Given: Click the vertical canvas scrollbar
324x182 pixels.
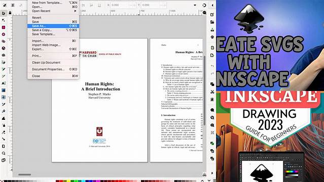Looking at the screenshot, I should point(204,90).
